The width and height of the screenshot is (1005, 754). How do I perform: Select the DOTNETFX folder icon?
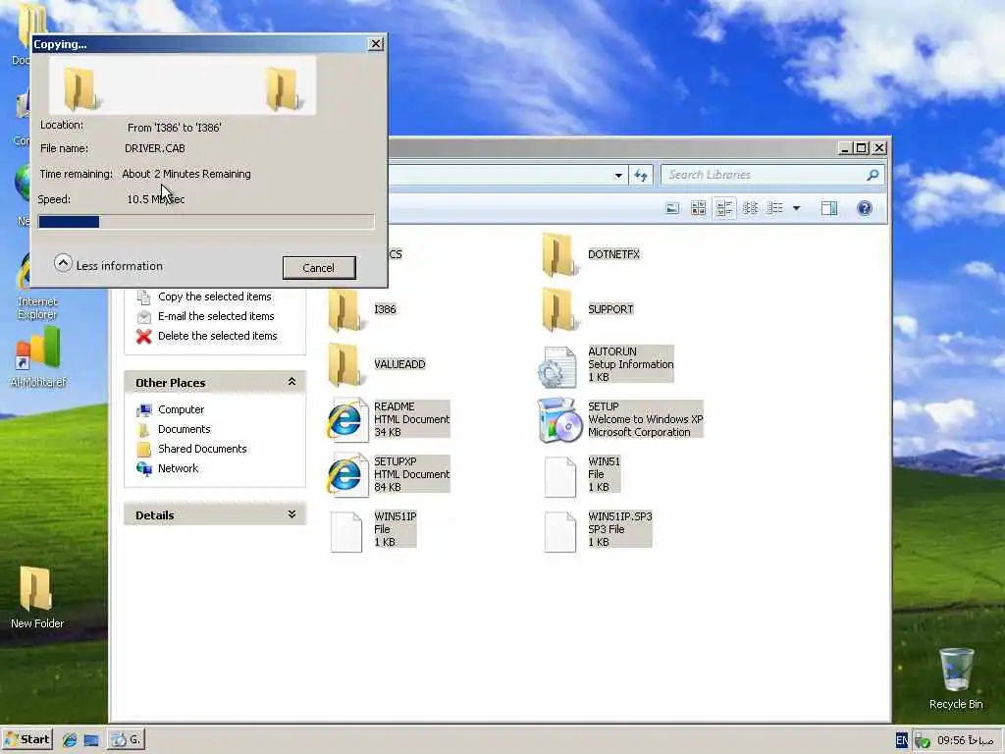point(559,254)
